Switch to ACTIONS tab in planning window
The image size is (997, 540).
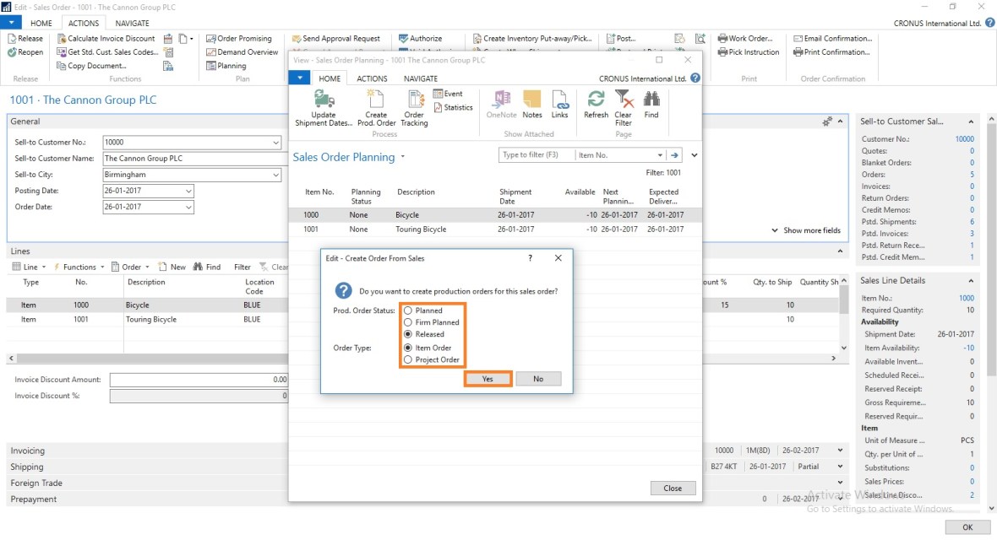tap(372, 78)
